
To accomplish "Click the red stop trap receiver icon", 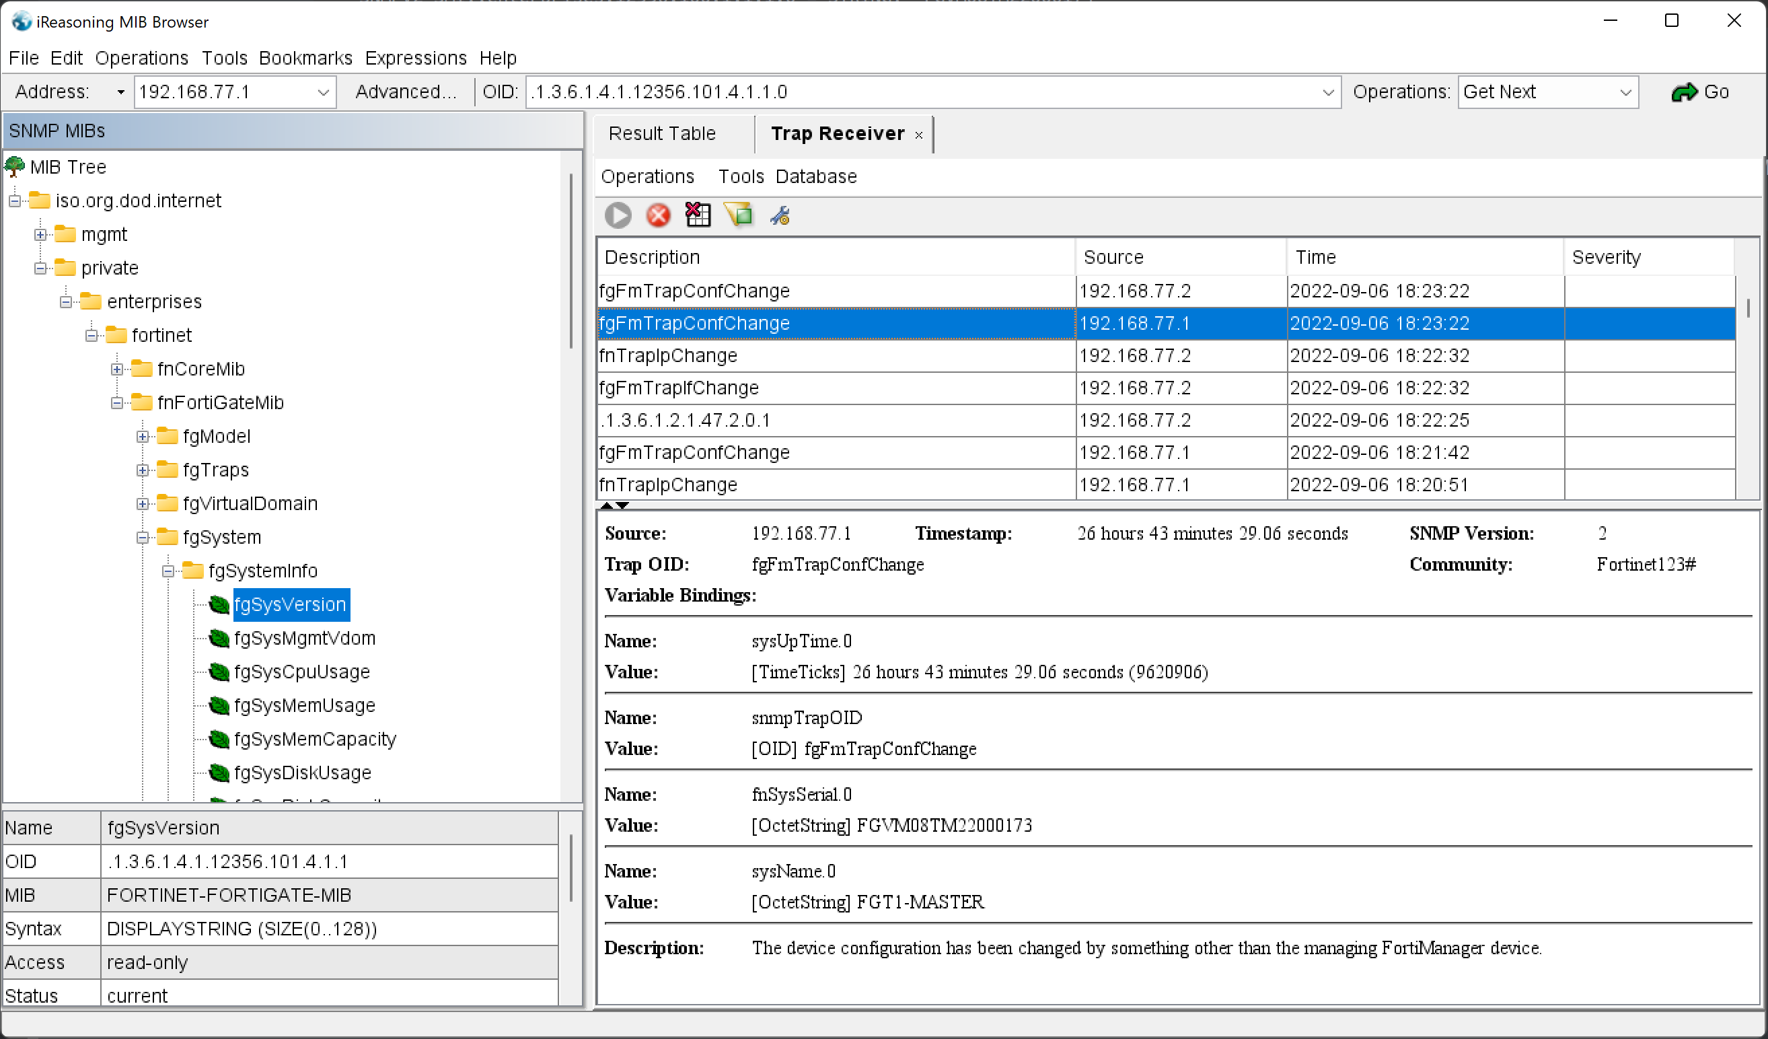I will (658, 215).
